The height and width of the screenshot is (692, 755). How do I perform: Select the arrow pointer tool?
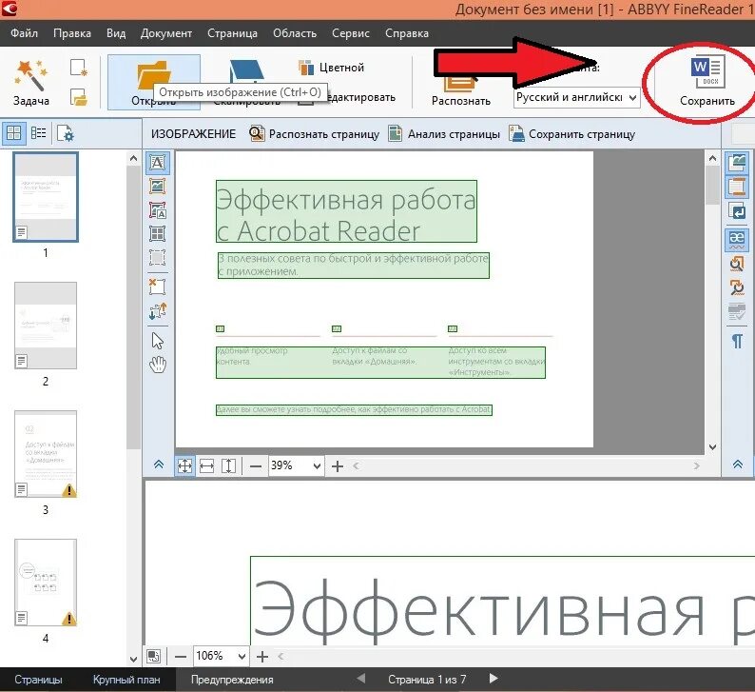(158, 341)
